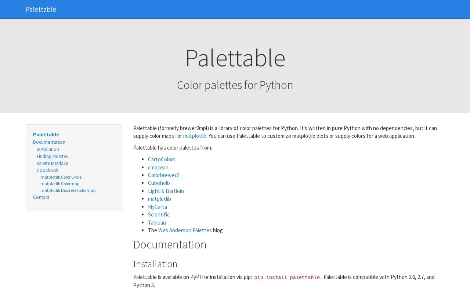Image resolution: width=470 pixels, height=294 pixels.
Task: Click the 'pip install palettable' code snippet
Action: 287,277
